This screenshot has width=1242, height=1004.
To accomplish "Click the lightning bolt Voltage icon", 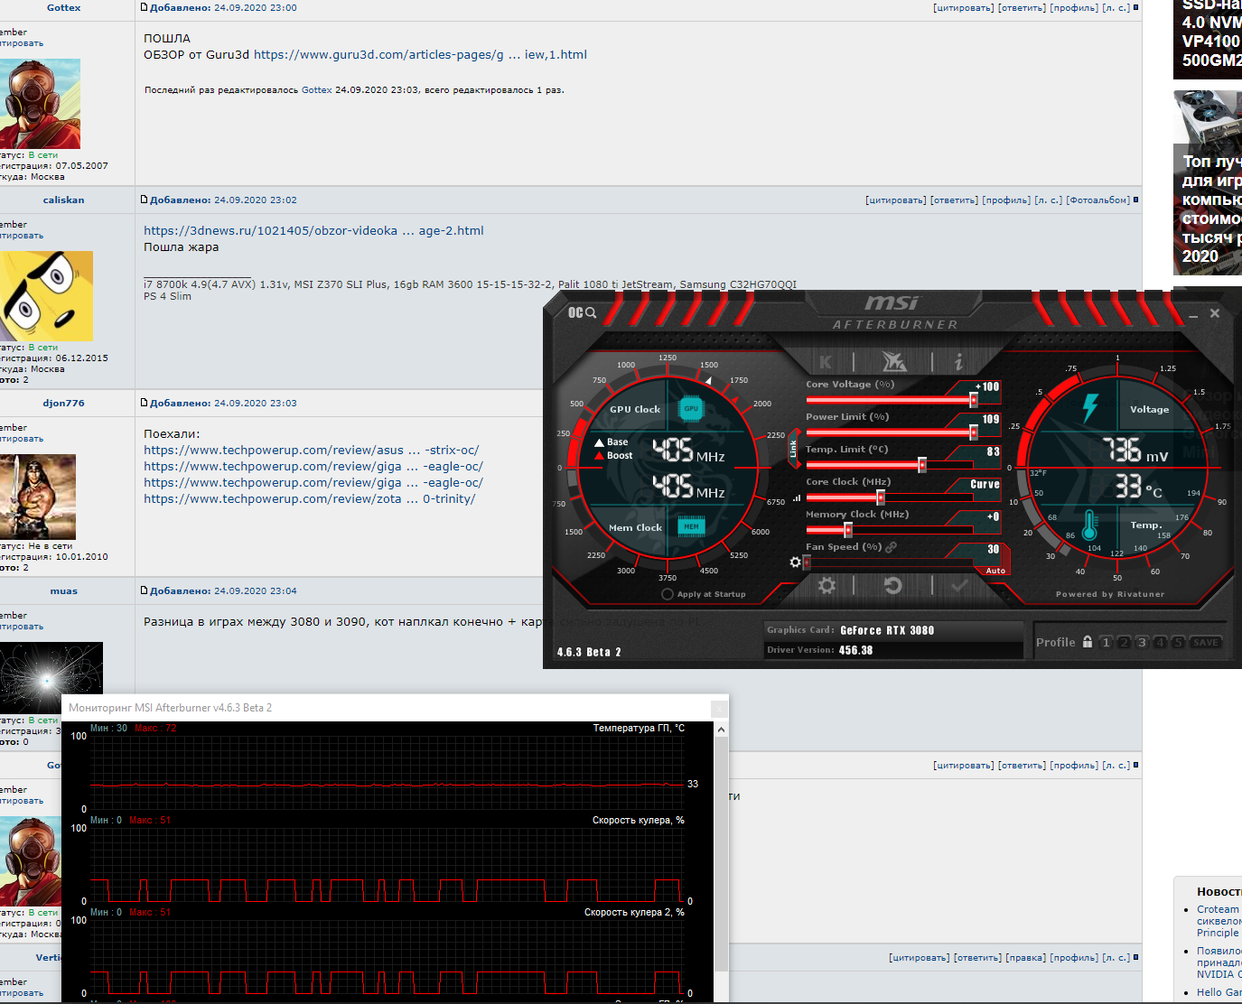I will (1090, 408).
